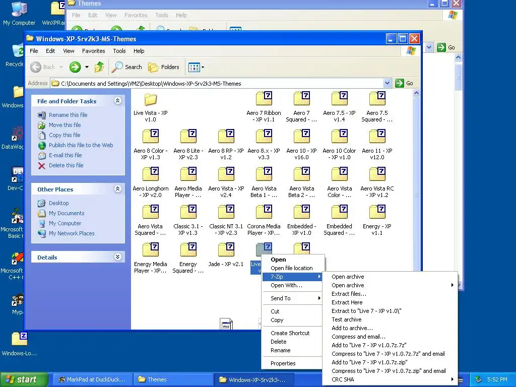Image resolution: width=516 pixels, height=387 pixels.
Task: Click Rename this file link
Action: [x=68, y=115]
